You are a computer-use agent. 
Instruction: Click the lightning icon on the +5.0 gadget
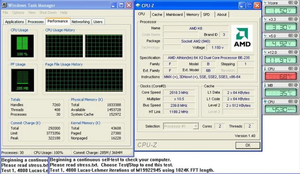pos(265,36)
